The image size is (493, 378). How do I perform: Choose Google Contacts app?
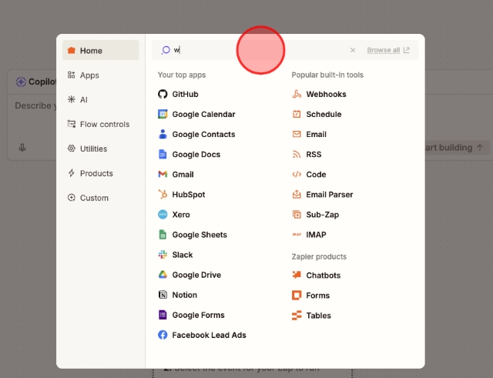click(203, 134)
